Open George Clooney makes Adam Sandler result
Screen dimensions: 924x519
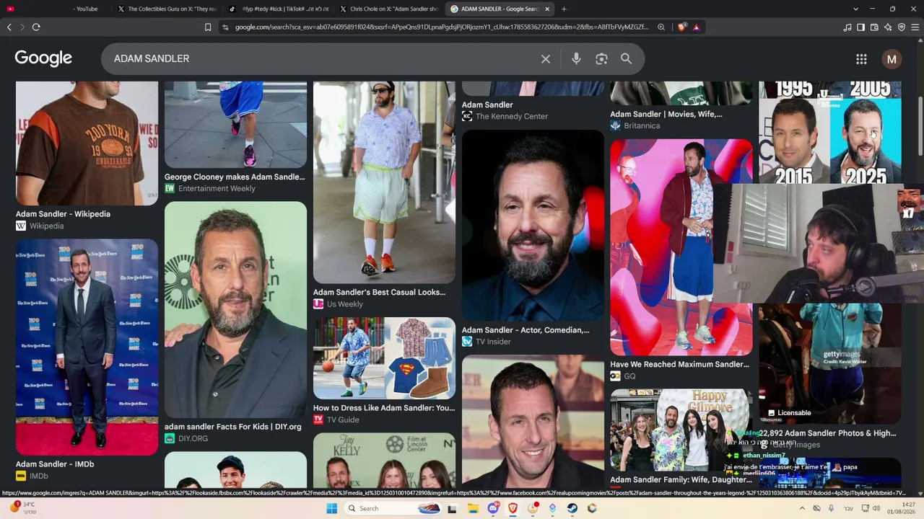click(235, 177)
